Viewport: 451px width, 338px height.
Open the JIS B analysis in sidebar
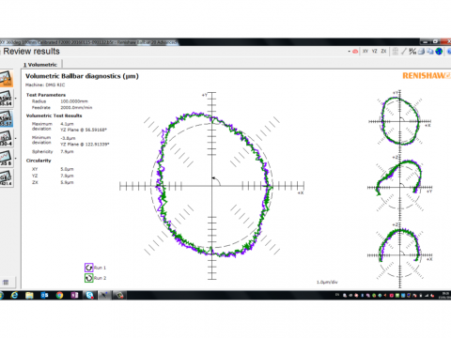point(7,158)
